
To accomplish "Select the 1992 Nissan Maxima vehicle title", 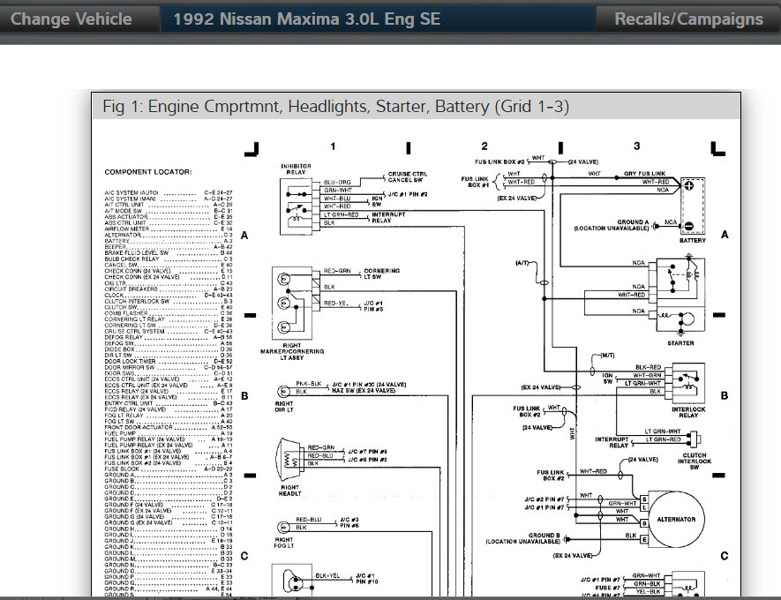I will [307, 19].
